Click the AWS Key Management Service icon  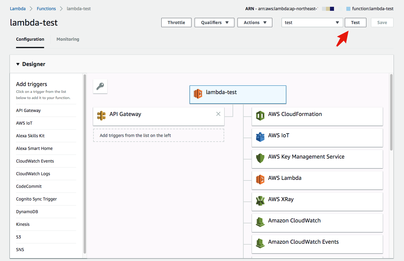(260, 158)
